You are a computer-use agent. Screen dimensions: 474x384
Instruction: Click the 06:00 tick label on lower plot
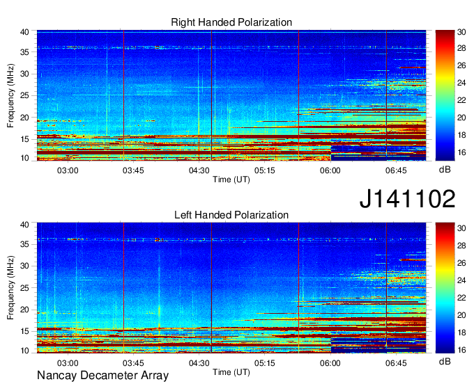tap(330, 363)
